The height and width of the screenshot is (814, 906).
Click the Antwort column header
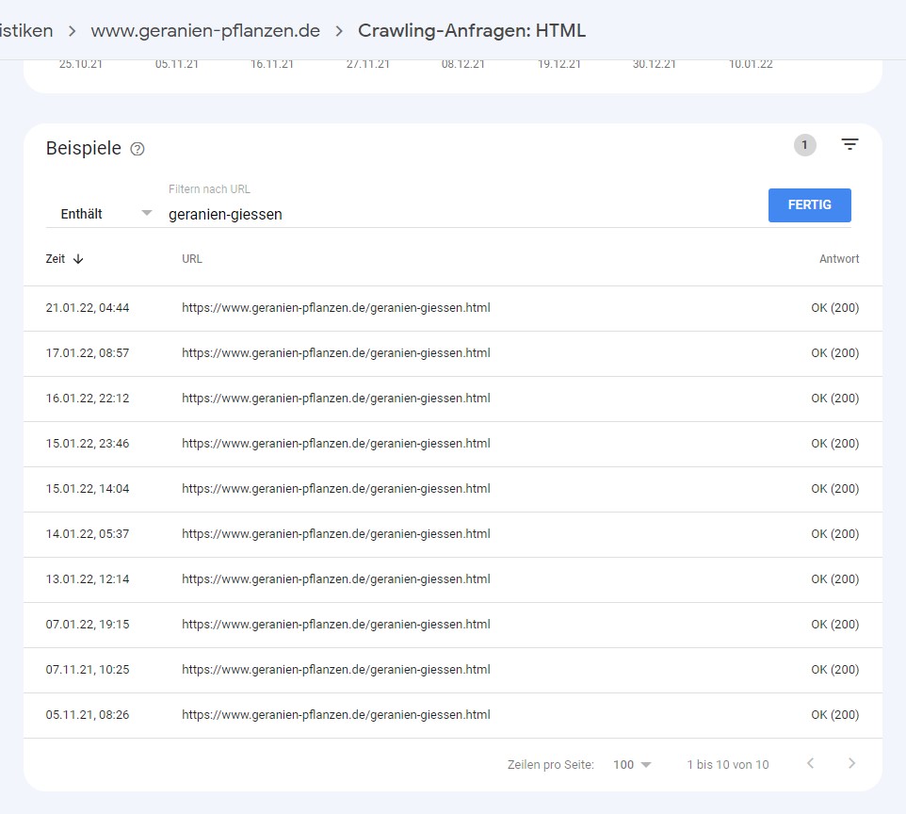point(838,259)
